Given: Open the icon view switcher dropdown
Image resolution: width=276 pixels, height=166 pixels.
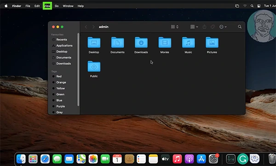Looking at the screenshot, I should pyautogui.click(x=175, y=27).
